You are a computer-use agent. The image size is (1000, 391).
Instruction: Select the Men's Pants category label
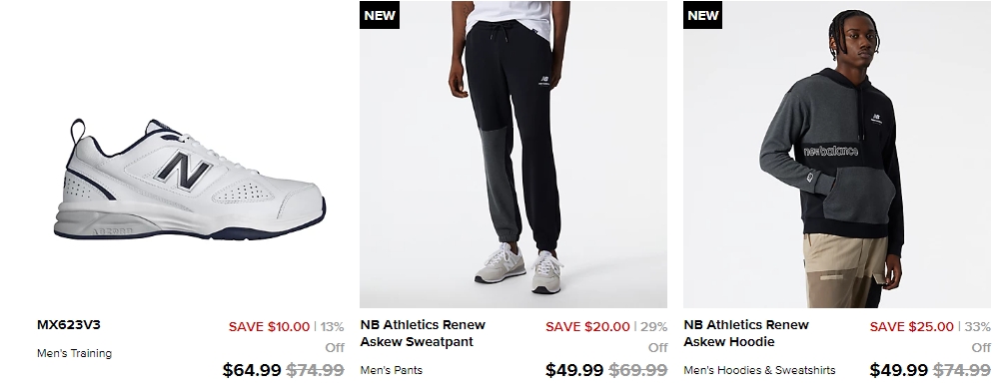click(x=391, y=370)
